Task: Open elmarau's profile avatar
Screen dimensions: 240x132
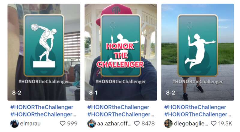Action: coord(14,123)
